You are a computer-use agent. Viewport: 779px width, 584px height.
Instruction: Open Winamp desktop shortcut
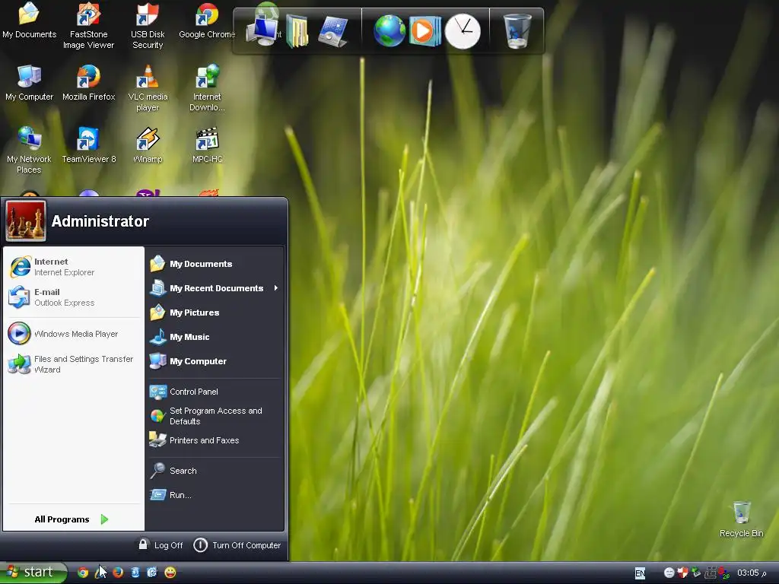coord(148,145)
